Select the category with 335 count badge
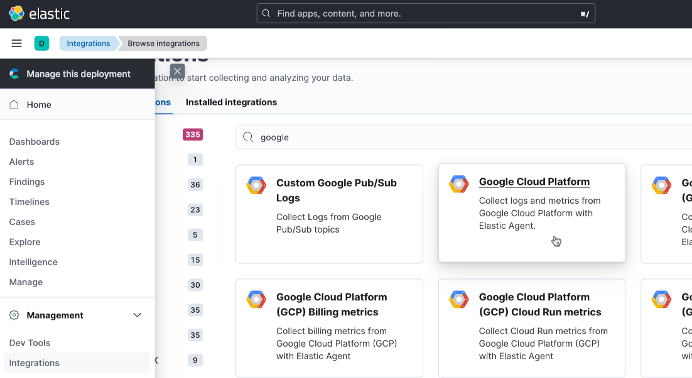The height and width of the screenshot is (378, 692). (x=192, y=135)
